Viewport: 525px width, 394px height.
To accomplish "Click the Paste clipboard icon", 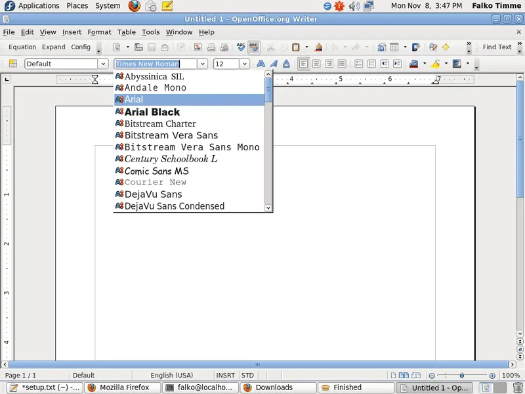I will point(296,47).
